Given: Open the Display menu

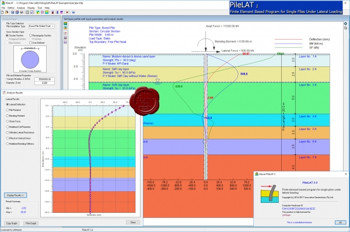Looking at the screenshot, I should click(31, 8).
